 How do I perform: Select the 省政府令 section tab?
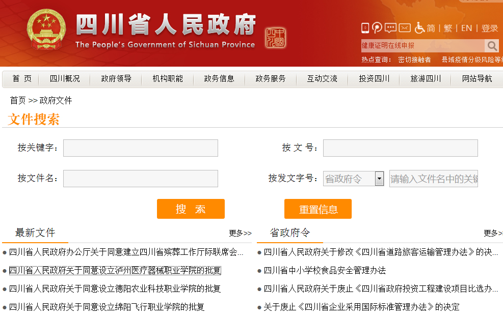(289, 233)
